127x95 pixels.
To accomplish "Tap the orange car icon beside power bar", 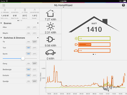I will (x=76, y=51).
